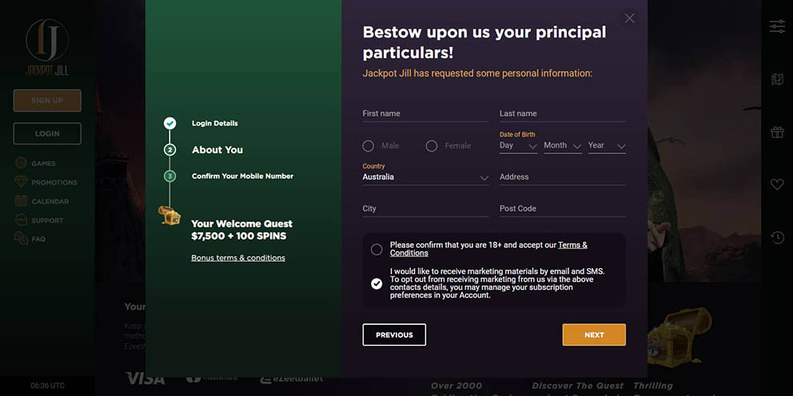
Task: Click the map icon in right sidebar
Action: point(776,79)
